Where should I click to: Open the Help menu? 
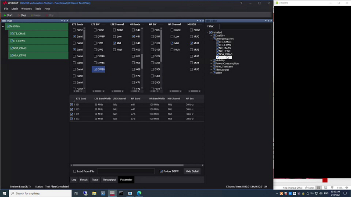[47, 9]
